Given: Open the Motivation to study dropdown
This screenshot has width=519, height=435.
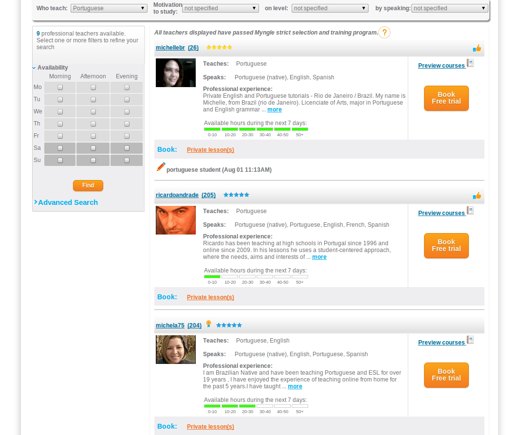Looking at the screenshot, I should (221, 8).
